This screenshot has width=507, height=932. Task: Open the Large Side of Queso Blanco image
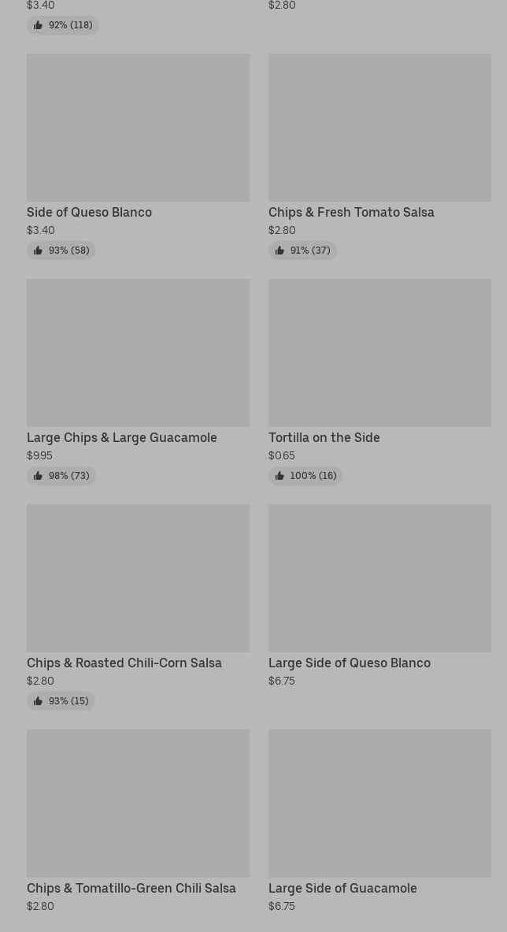(379, 578)
